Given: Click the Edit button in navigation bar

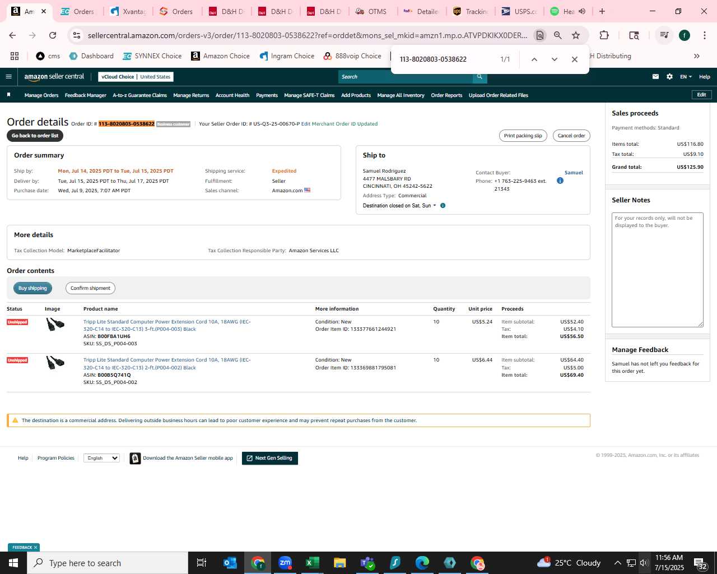Looking at the screenshot, I should [x=701, y=95].
